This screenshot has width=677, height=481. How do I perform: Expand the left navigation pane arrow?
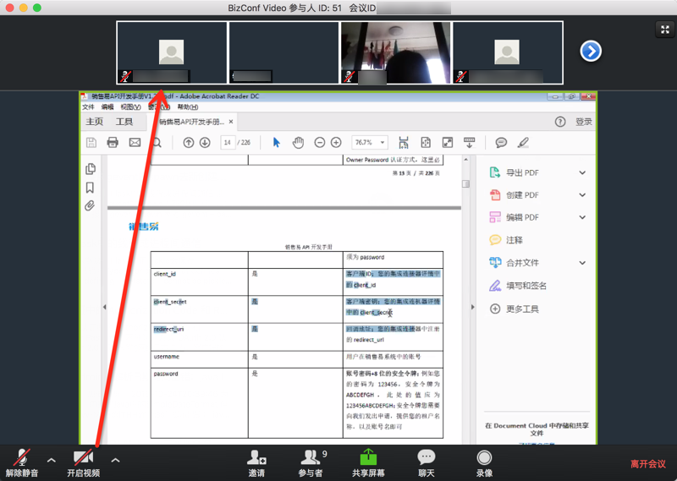coord(104,307)
